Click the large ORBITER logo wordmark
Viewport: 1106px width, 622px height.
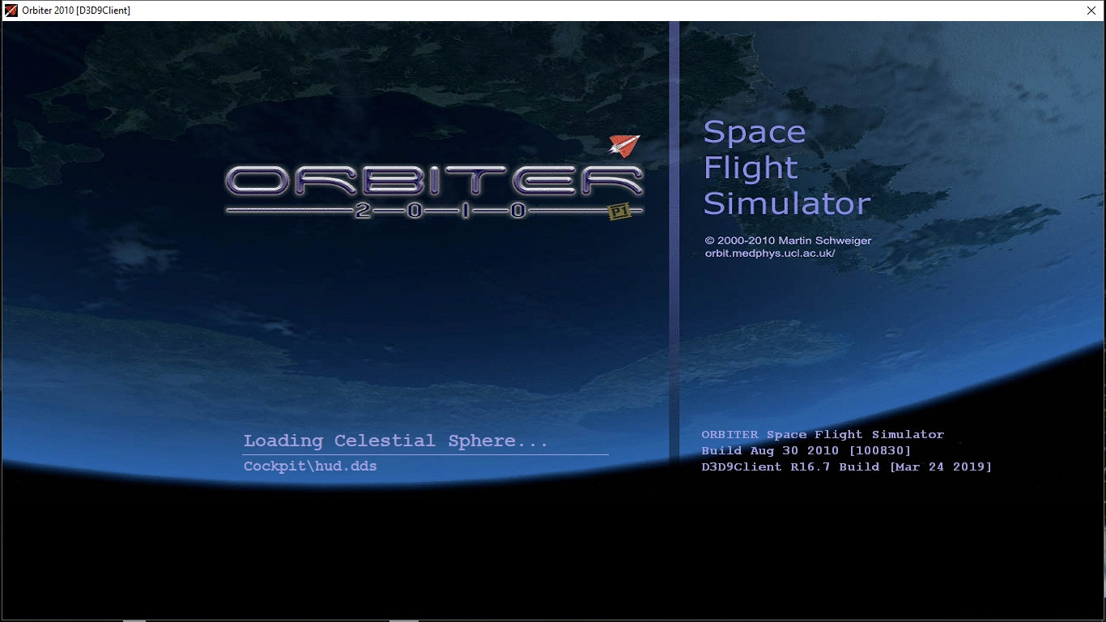click(x=434, y=181)
